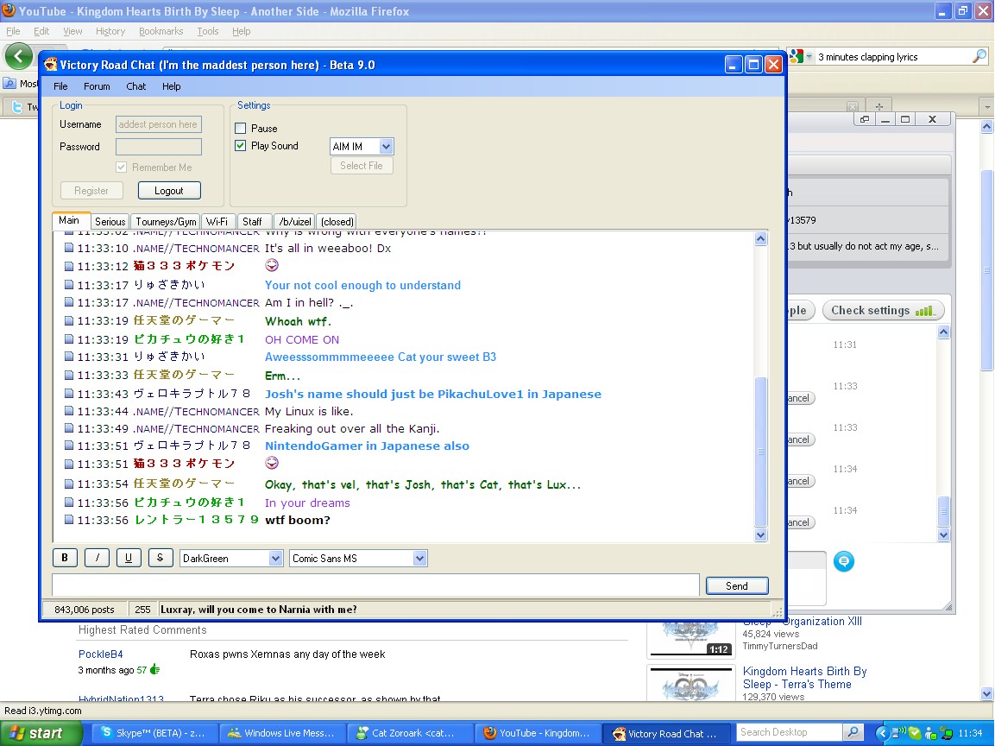This screenshot has width=995, height=746.
Task: Expand the Comic Sans MS font dropdown
Action: click(x=419, y=559)
